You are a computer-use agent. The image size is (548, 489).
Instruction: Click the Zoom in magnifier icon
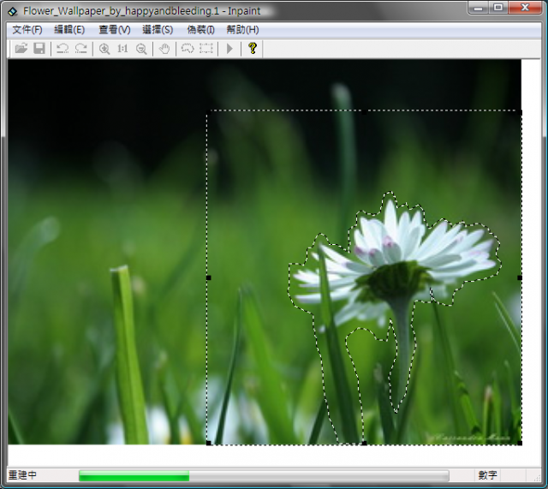click(104, 49)
